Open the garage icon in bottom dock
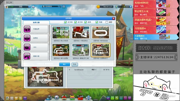Viewport: 180px width, 101px height. coord(64,98)
